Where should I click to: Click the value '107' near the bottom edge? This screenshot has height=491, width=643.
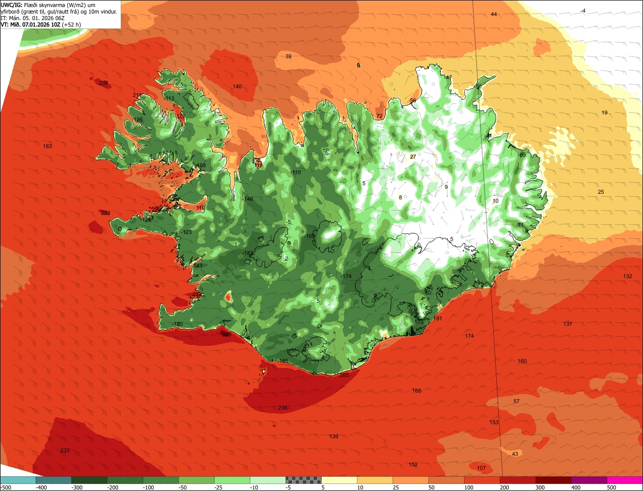pos(481,468)
